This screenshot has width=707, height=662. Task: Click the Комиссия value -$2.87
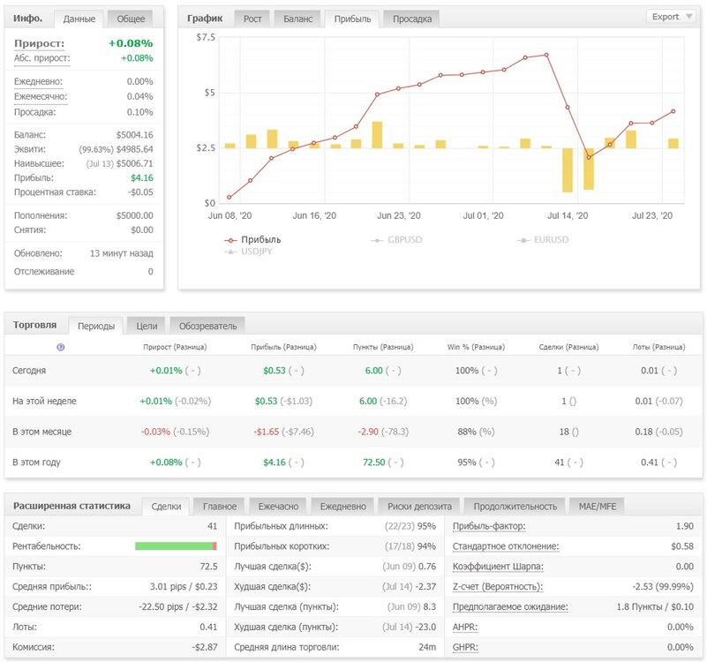[205, 647]
